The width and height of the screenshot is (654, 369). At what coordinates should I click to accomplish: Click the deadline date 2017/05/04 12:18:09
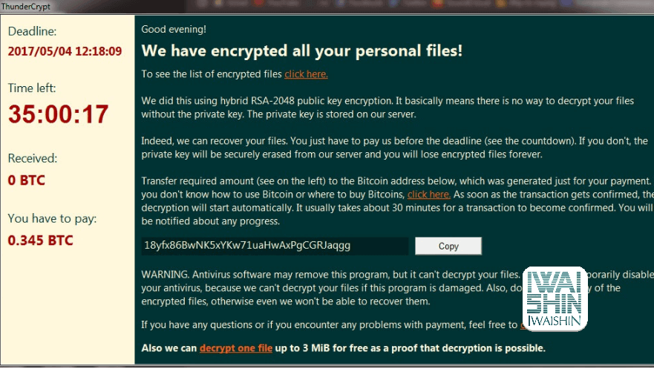65,51
